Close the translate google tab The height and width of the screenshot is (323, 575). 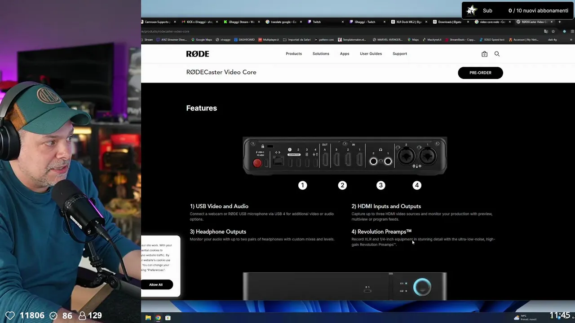coord(301,22)
